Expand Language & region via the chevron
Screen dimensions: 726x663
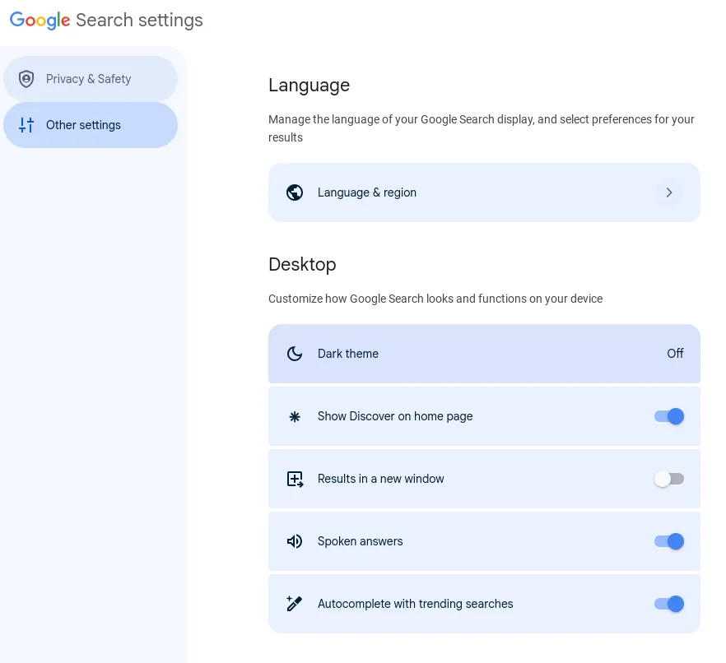(x=669, y=192)
